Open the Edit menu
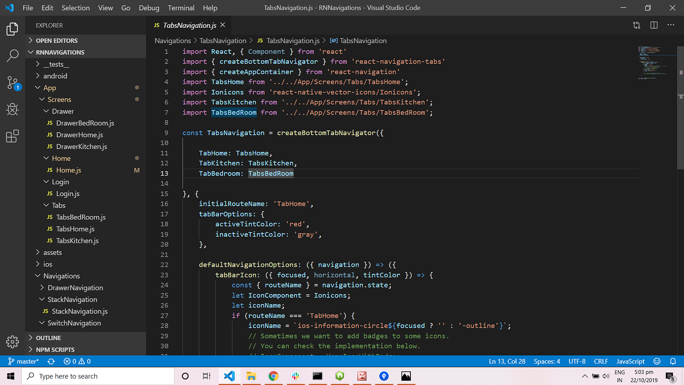The height and width of the screenshot is (385, 684). [x=47, y=8]
